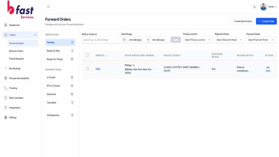The width and height of the screenshot is (279, 157).
Task: Click the Forward Orders page heading
Action: tap(58, 19)
